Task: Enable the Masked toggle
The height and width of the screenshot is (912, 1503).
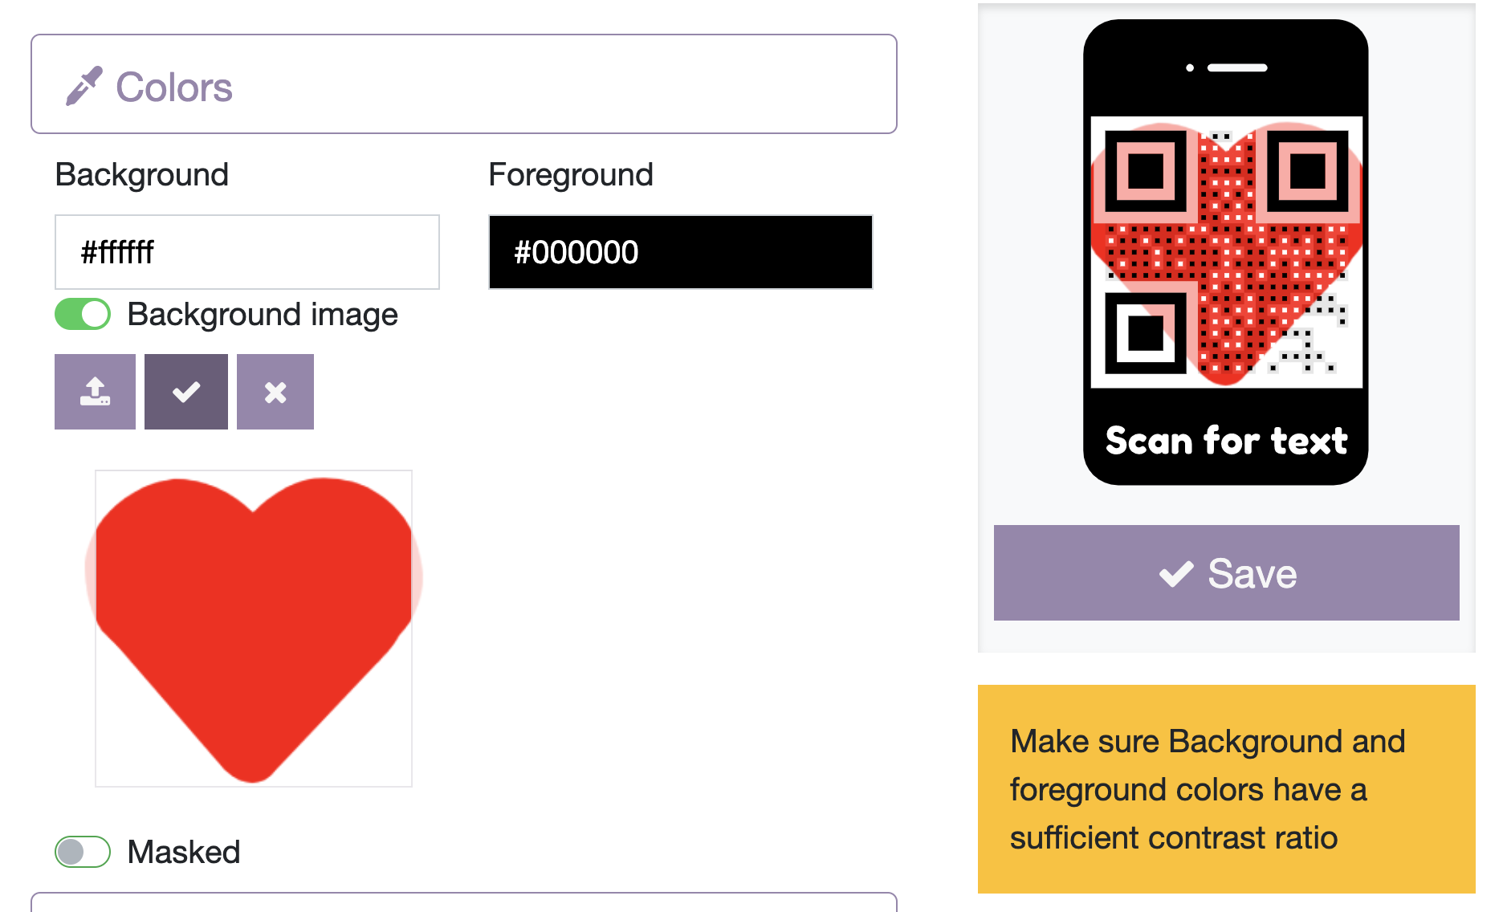Action: click(x=83, y=852)
